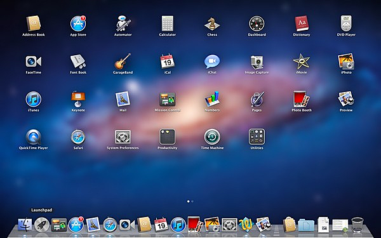Launch GarageBand guitar icon
This screenshot has width=381, height=238.
[x=123, y=61]
